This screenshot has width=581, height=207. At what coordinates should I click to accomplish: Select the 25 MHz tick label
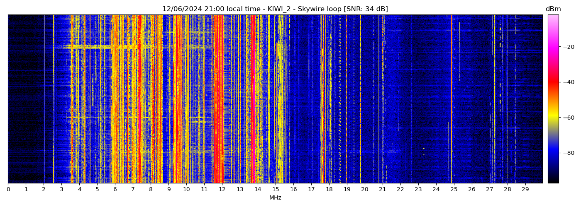coord(454,189)
